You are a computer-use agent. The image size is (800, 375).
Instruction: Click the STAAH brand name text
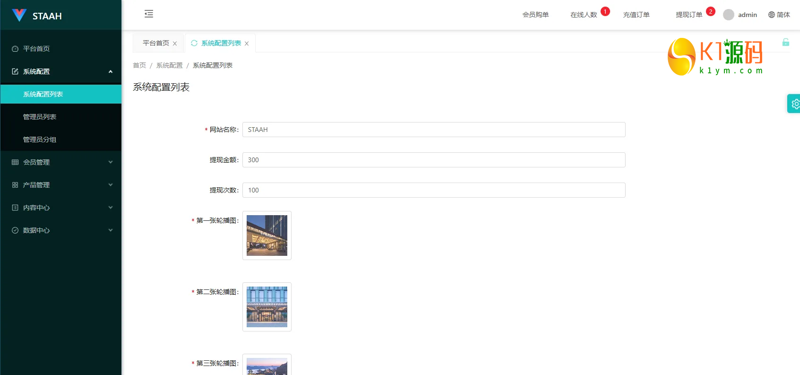tap(47, 16)
